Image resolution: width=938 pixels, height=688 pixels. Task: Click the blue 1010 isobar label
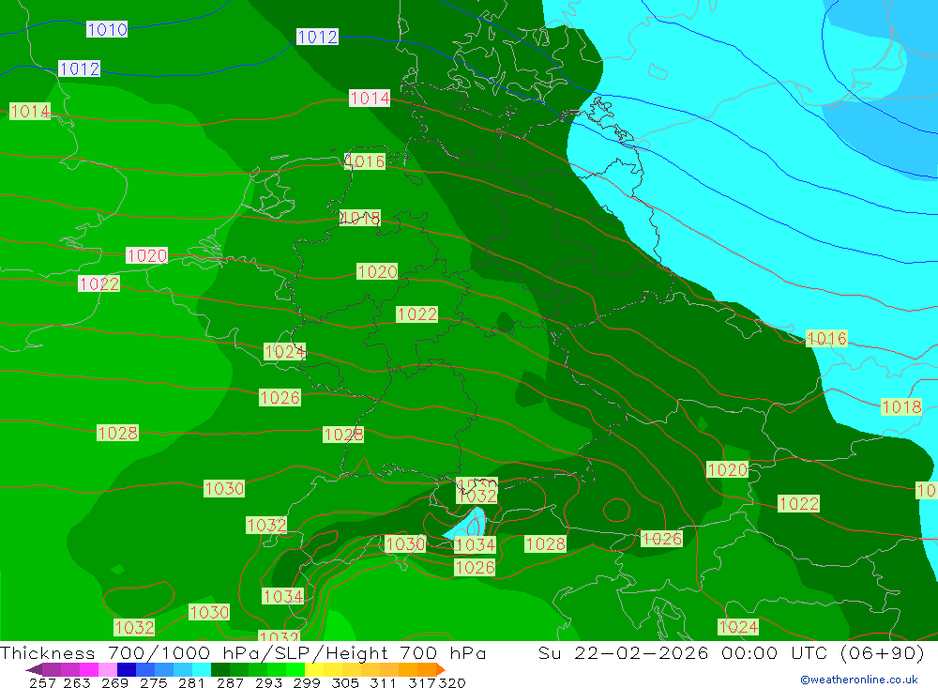(107, 29)
